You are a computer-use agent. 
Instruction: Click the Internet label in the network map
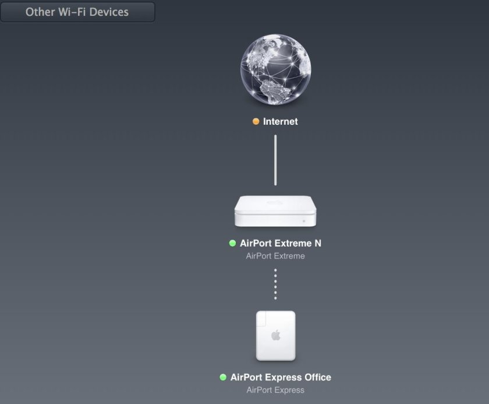pyautogui.click(x=280, y=121)
